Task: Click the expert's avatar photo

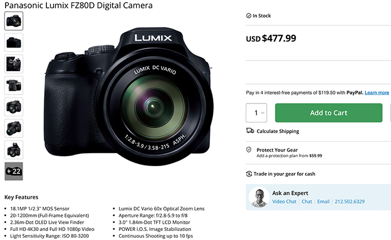Action: click(x=259, y=197)
